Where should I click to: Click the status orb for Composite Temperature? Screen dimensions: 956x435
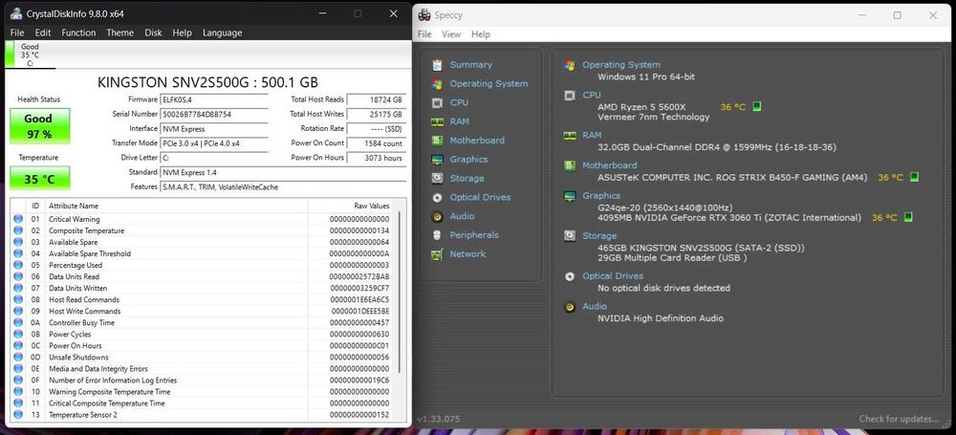(17, 230)
